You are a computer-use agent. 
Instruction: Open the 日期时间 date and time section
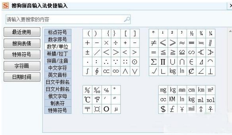[22, 77]
